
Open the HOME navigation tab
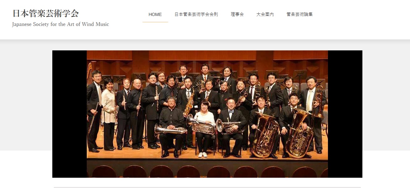(155, 14)
